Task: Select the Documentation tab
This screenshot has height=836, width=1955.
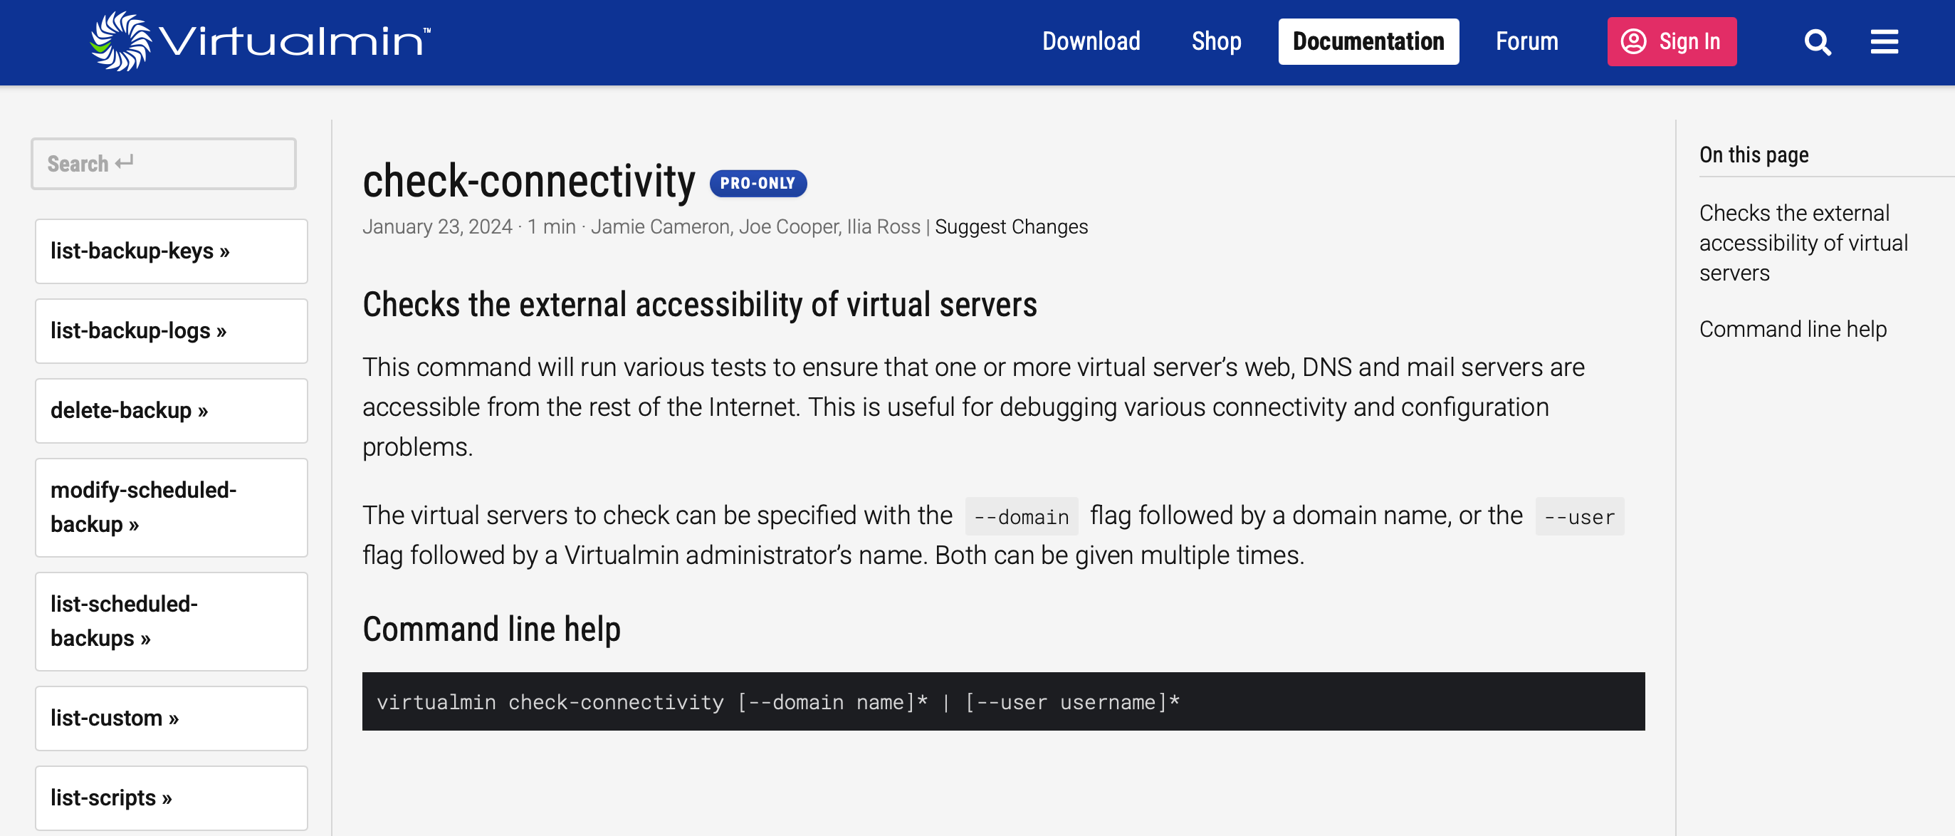Action: coord(1368,42)
